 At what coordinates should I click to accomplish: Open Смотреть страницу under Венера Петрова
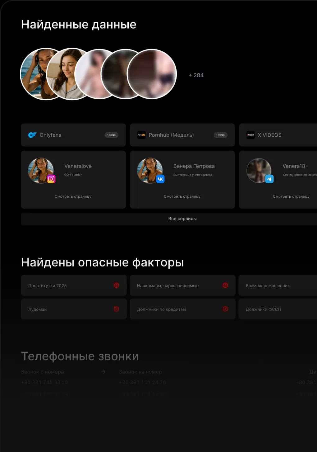click(182, 196)
